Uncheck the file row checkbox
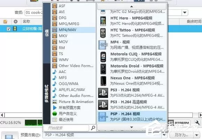 [8, 29]
